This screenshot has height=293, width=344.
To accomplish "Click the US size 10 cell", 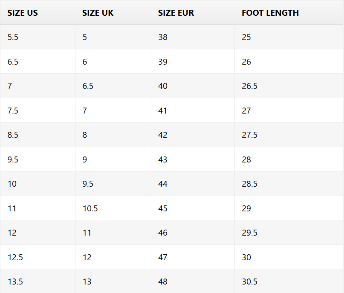I will coord(38,184).
